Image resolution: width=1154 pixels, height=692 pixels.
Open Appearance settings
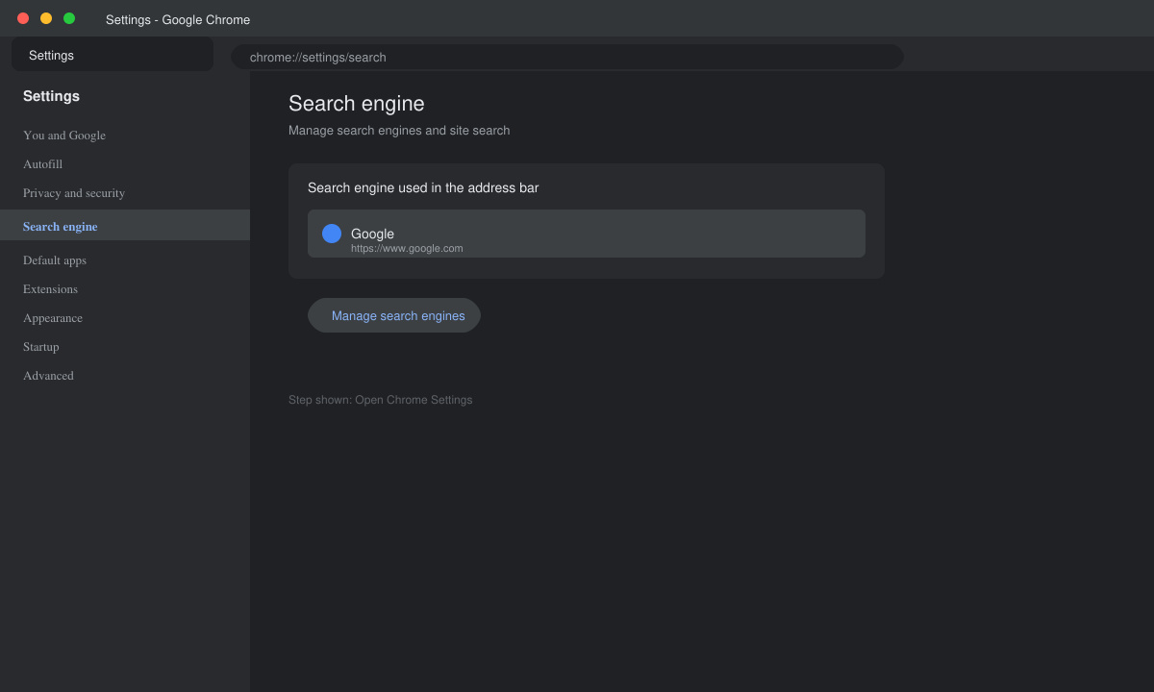[53, 318]
